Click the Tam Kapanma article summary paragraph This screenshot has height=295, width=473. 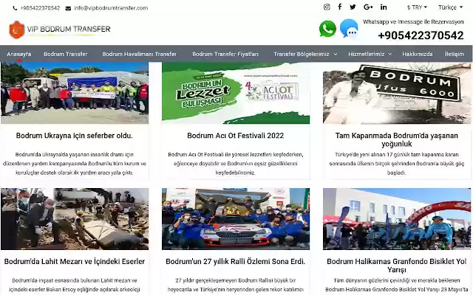coord(397,164)
